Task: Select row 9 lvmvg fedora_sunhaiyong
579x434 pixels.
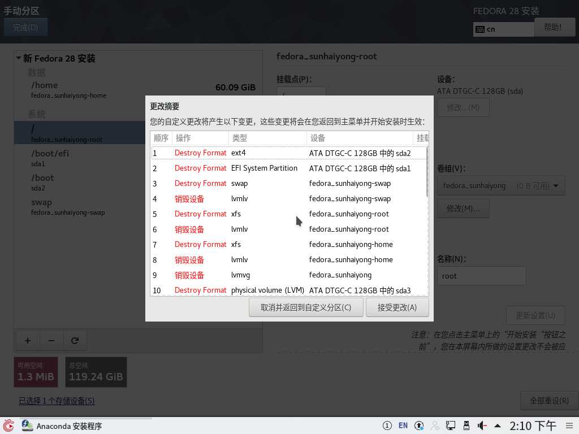Action: point(289,275)
